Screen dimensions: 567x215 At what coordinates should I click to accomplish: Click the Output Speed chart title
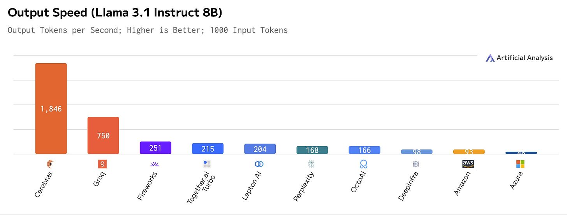click(x=115, y=13)
